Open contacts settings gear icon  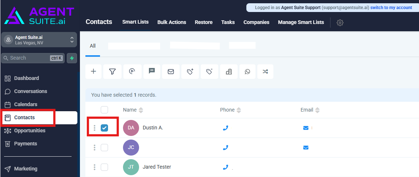[x=340, y=23]
